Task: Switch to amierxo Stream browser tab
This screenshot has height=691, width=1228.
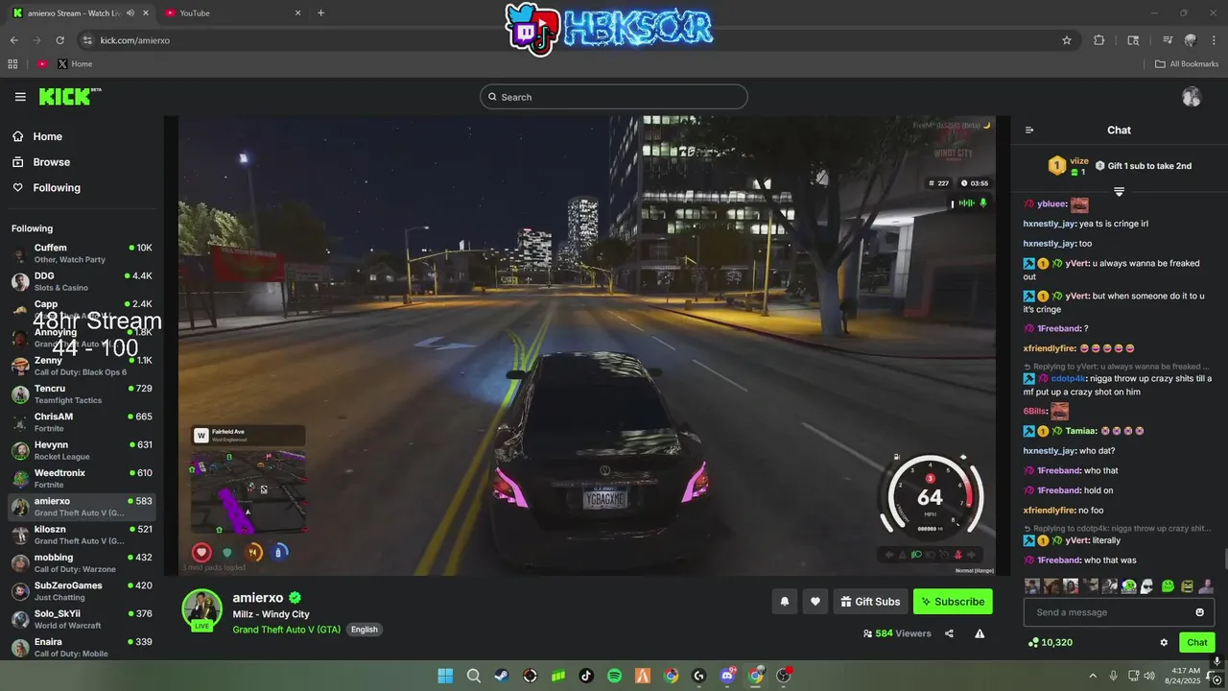Action: 79,12
